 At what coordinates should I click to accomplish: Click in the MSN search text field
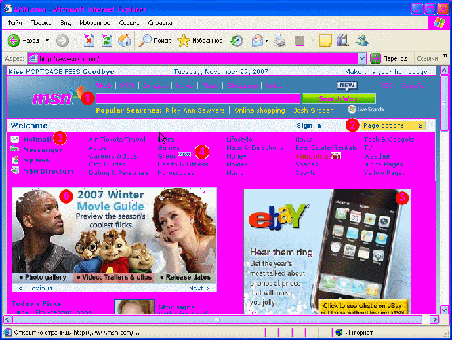(198, 98)
